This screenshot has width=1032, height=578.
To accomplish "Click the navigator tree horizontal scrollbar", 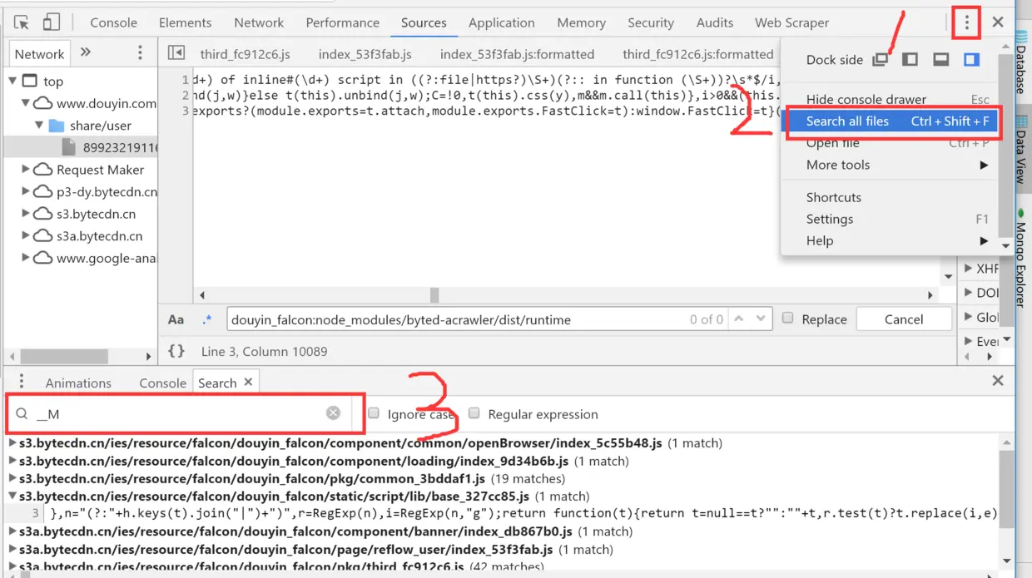I will 63,357.
